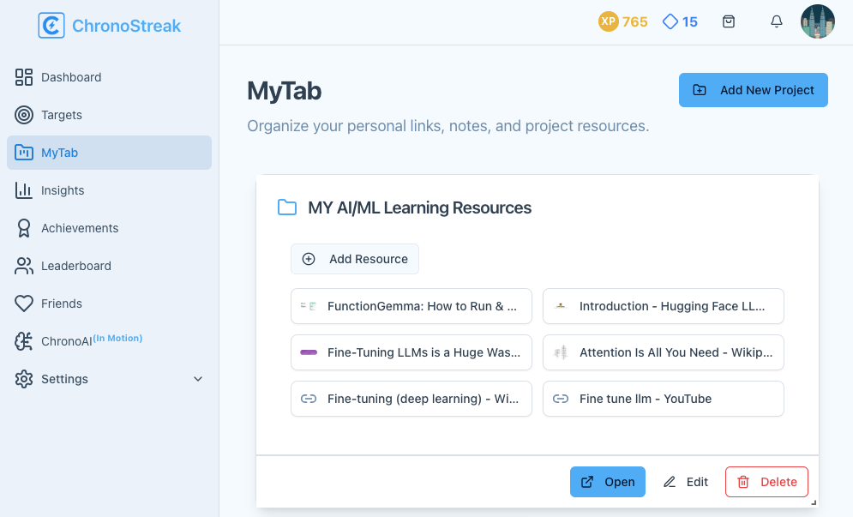853x517 pixels.
Task: Open the shop bag icon
Action: pos(729,22)
